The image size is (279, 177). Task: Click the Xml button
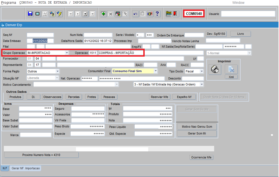(231, 77)
